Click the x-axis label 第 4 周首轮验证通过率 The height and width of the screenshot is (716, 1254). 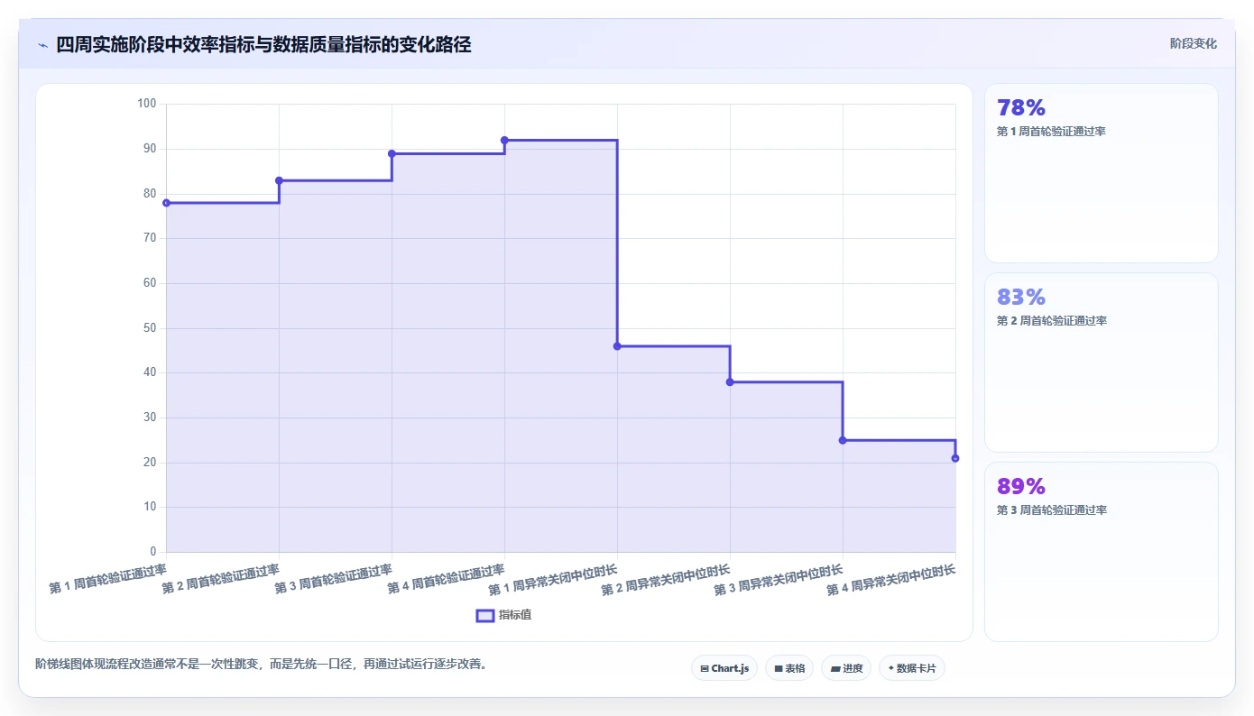click(x=447, y=579)
